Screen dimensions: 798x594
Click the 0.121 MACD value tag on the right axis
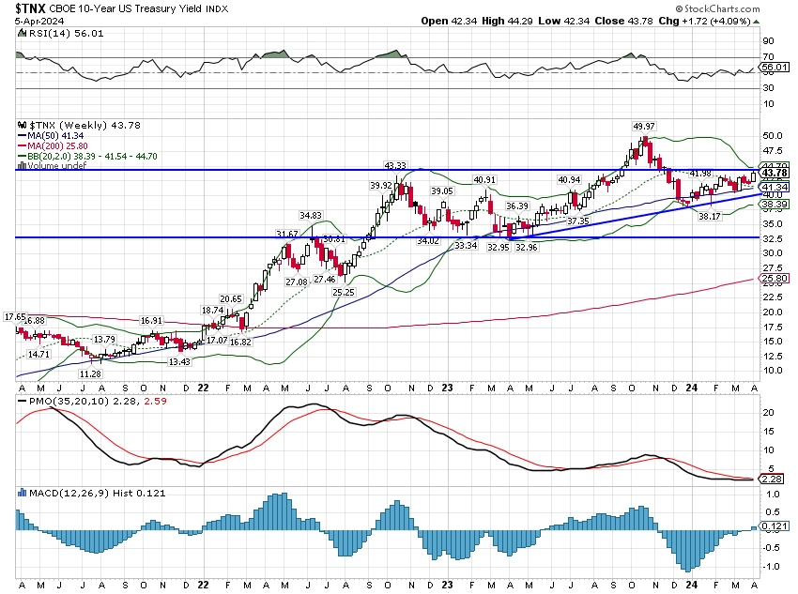pyautogui.click(x=775, y=528)
